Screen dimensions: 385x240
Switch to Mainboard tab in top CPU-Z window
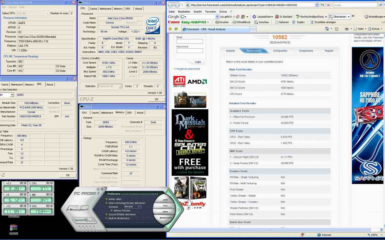(x=105, y=9)
